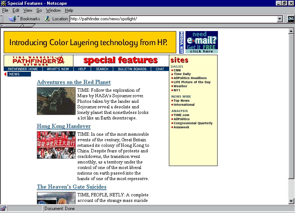This screenshot has width=295, height=213.
Task: Click the special features header graphic
Action: [x=121, y=60]
